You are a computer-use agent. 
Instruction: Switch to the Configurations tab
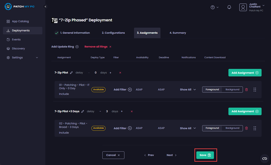[113, 32]
